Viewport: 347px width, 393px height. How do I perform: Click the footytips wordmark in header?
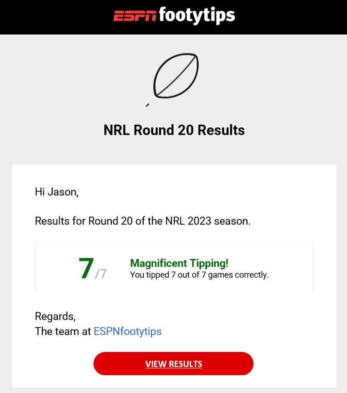(x=197, y=15)
